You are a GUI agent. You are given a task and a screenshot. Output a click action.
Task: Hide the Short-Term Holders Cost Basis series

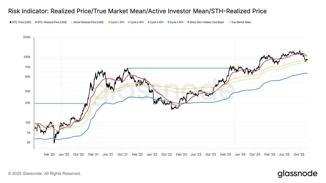click(205, 22)
